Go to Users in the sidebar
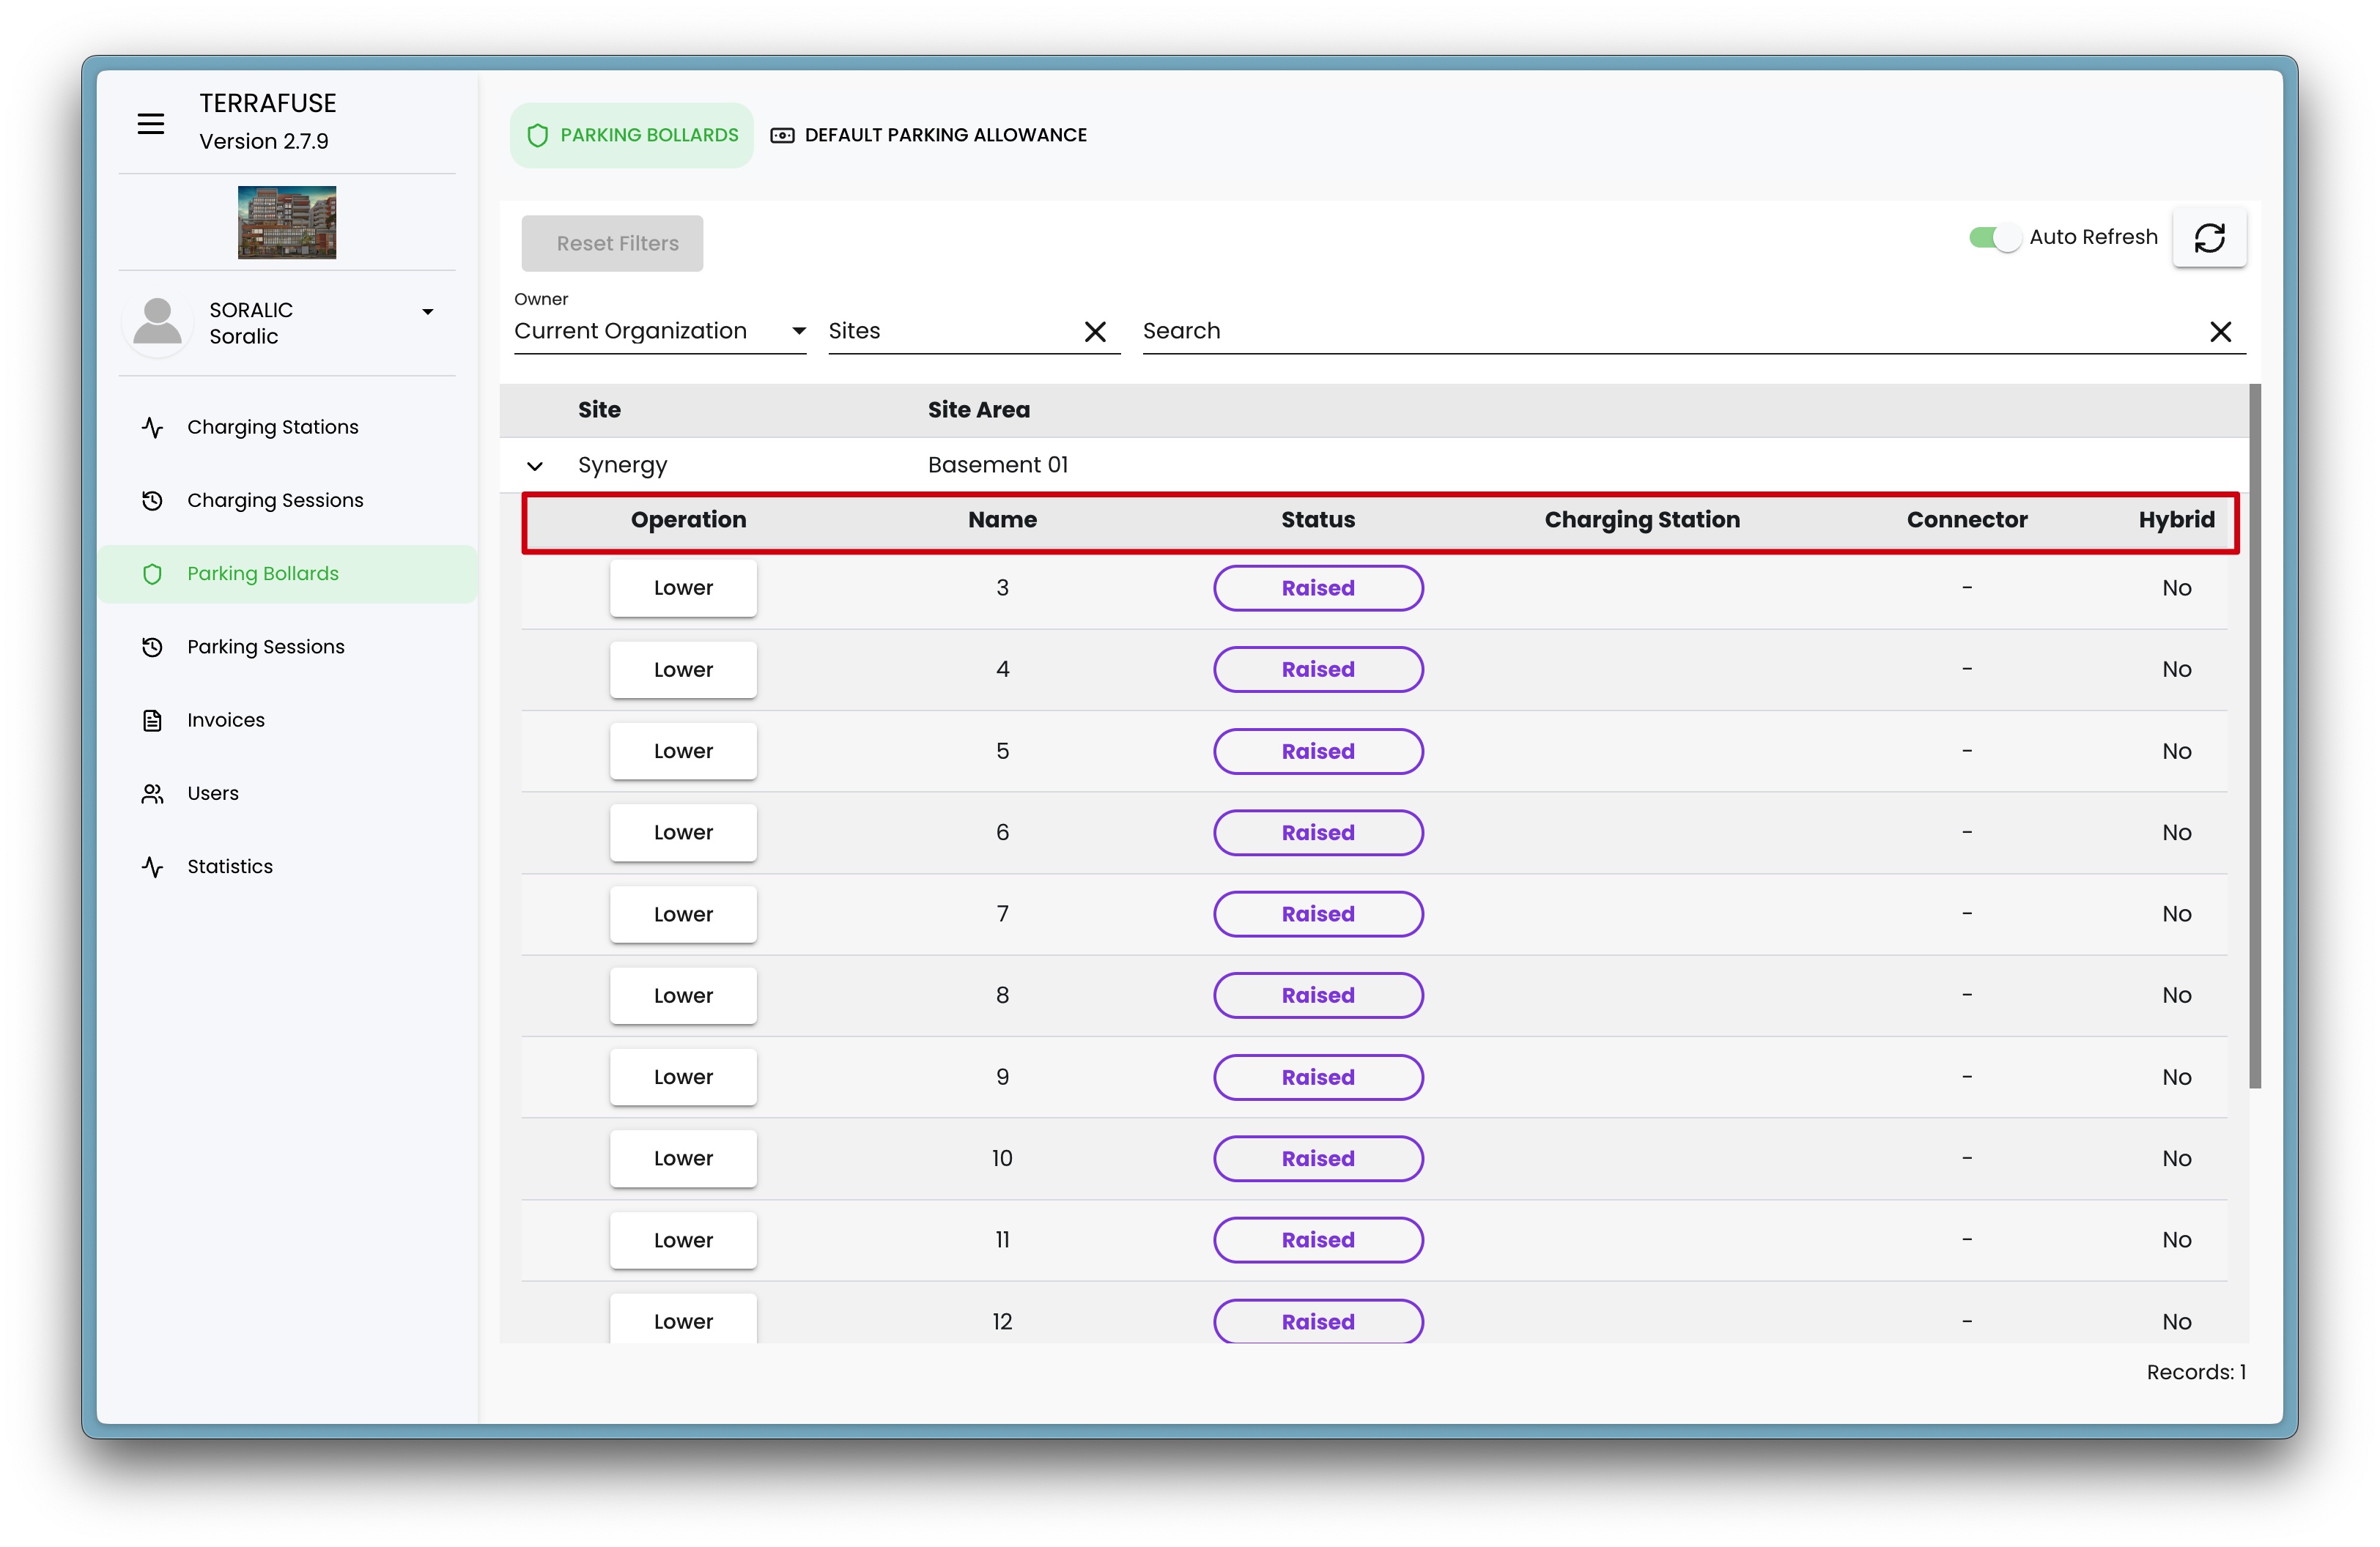The height and width of the screenshot is (1547, 2380). pos(212,793)
